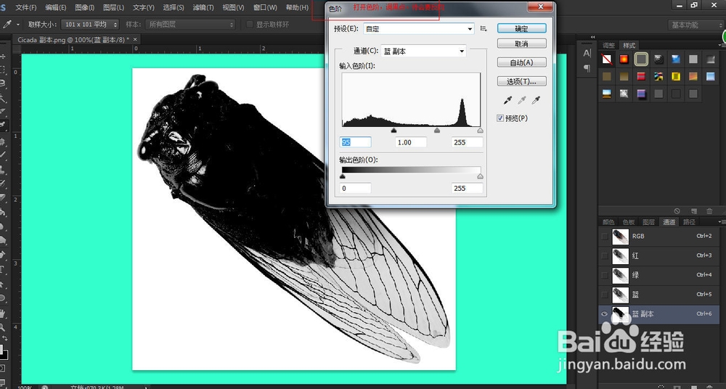Apply the red-orange glowing style preset
The image size is (726, 389).
(624, 60)
